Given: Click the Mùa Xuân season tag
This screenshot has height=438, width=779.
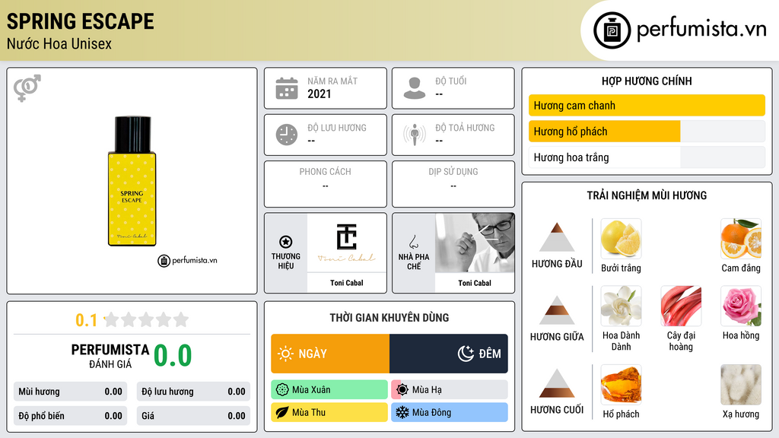Looking at the screenshot, I should (329, 390).
